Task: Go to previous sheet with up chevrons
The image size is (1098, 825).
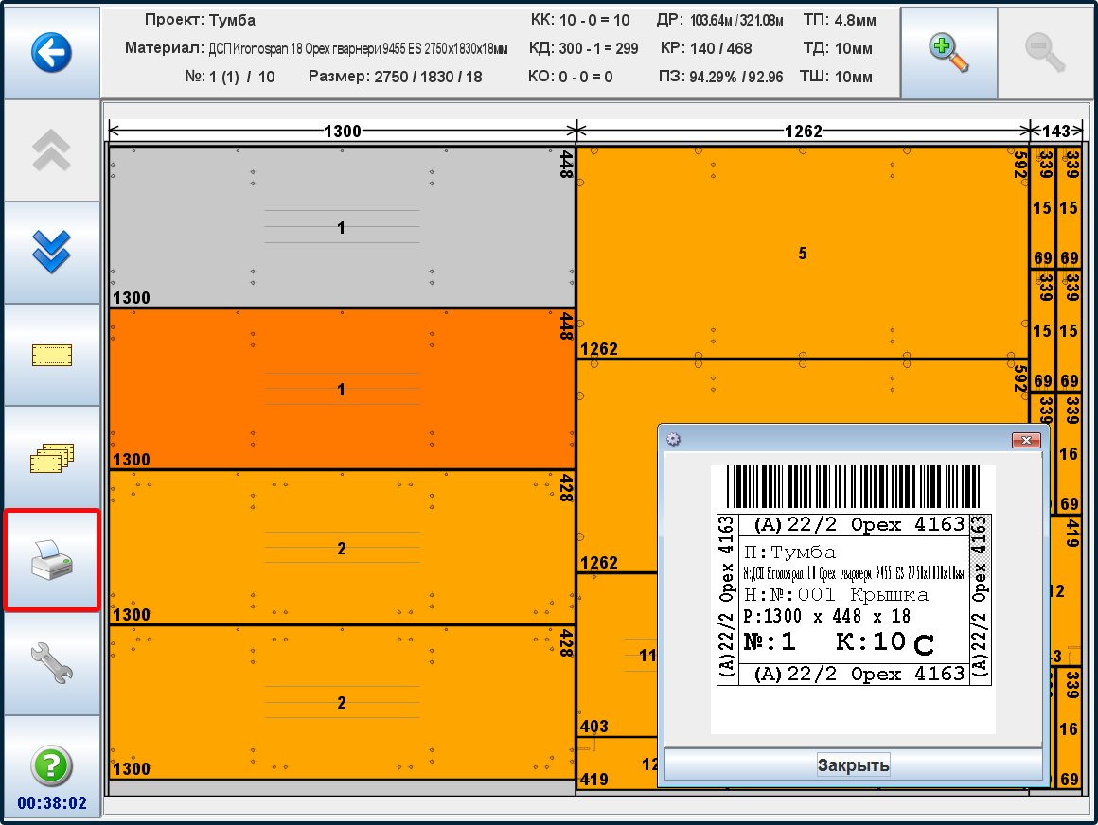Action: (x=52, y=150)
